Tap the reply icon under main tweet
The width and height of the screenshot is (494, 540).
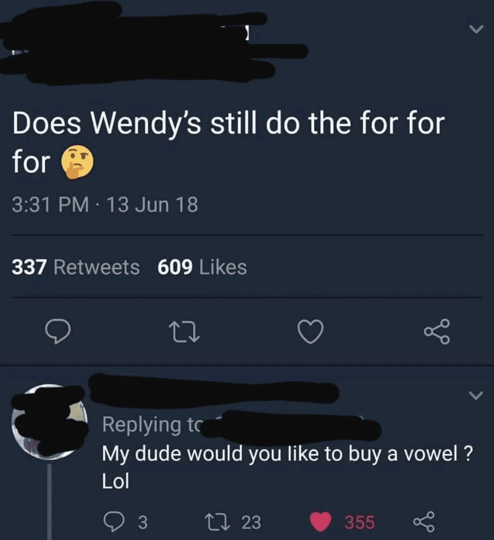coord(58,331)
